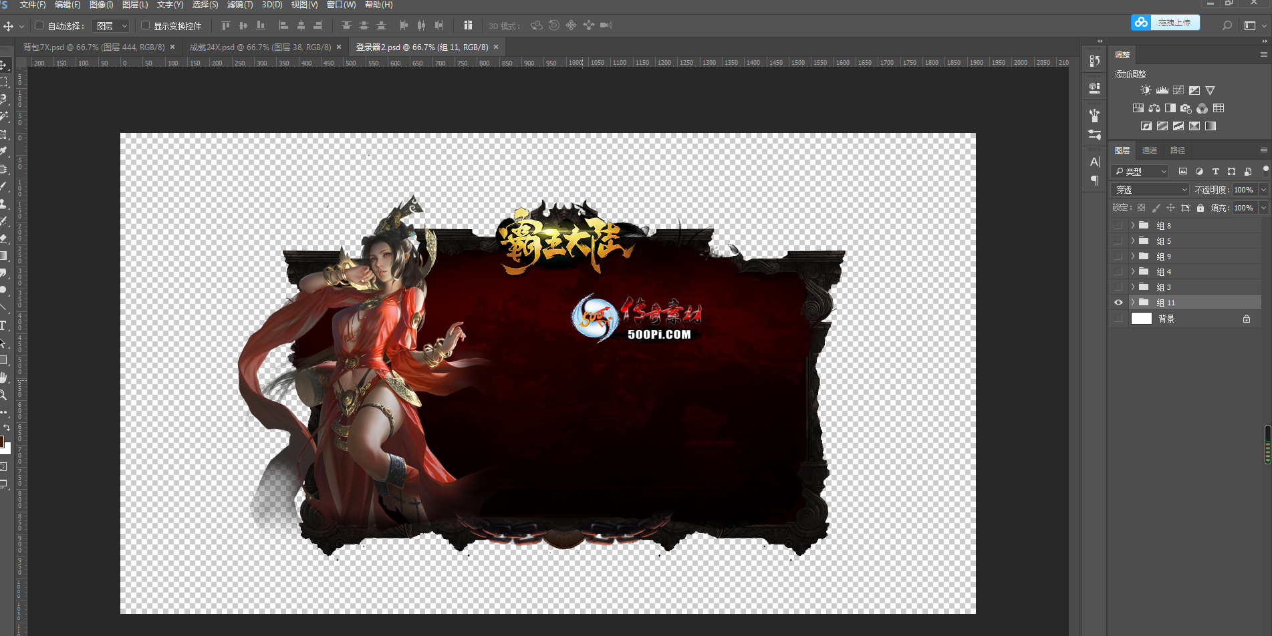Add a Posterize adjustment

pos(1162,126)
